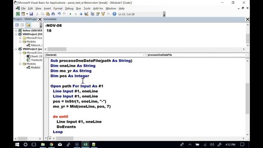The width and height of the screenshot is (263, 148).
Task: Click View Object icon in Project pane
Action: 22,25
